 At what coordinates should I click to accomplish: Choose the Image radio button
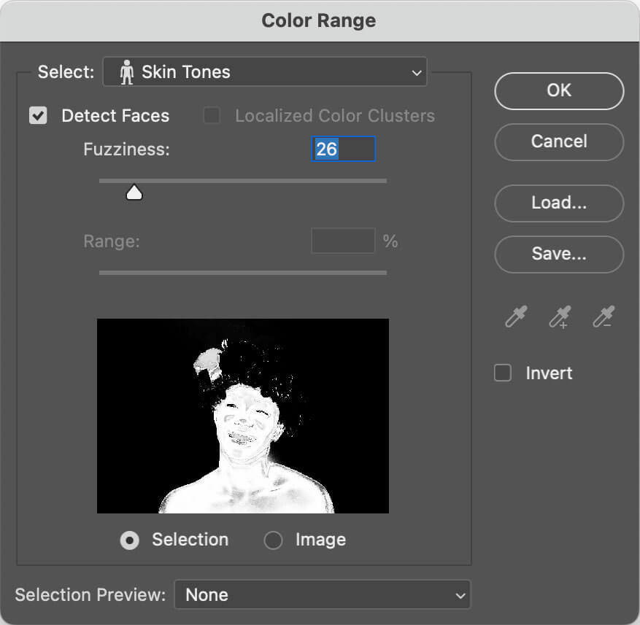pos(273,540)
